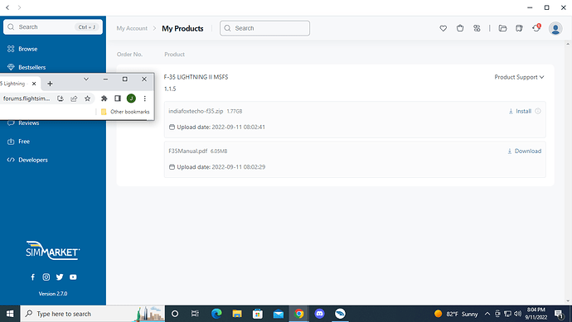Image resolution: width=572 pixels, height=322 pixels.
Task: Click the info icon beside Install
Action: point(538,111)
